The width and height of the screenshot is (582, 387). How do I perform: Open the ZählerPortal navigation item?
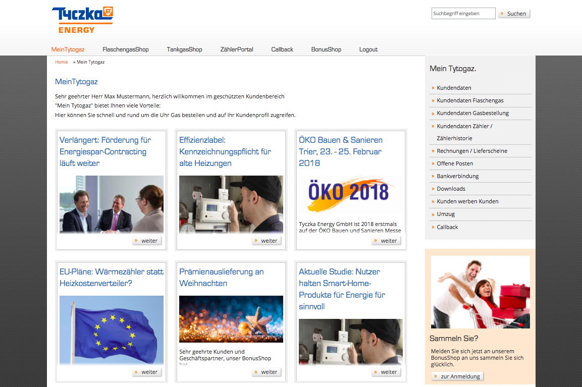(237, 49)
